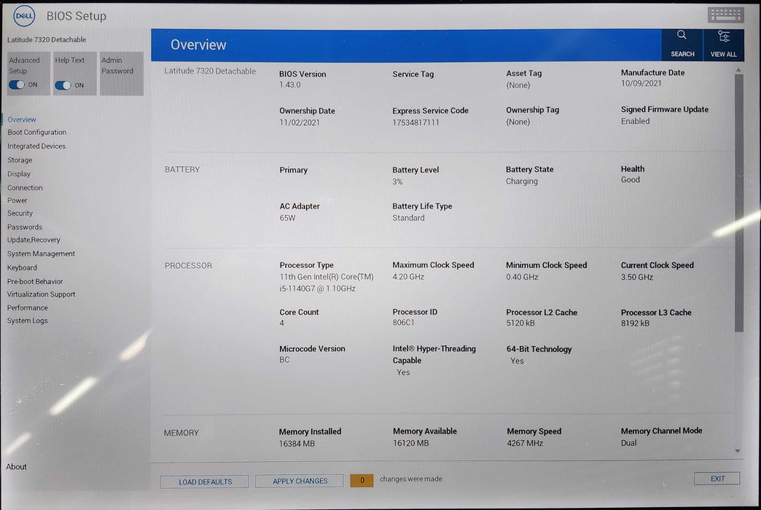
Task: Toggle the Advanced Setup switch
Action: 17,85
